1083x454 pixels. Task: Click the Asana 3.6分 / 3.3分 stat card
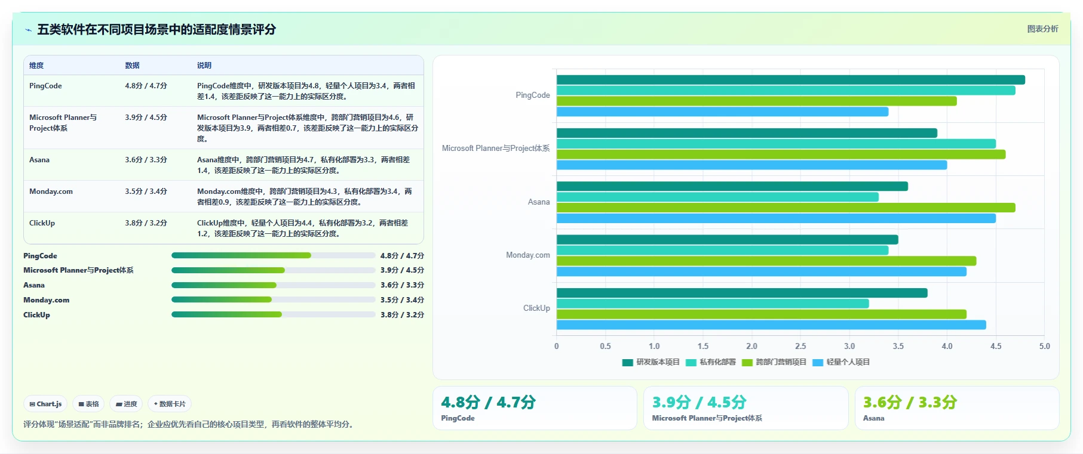(957, 408)
